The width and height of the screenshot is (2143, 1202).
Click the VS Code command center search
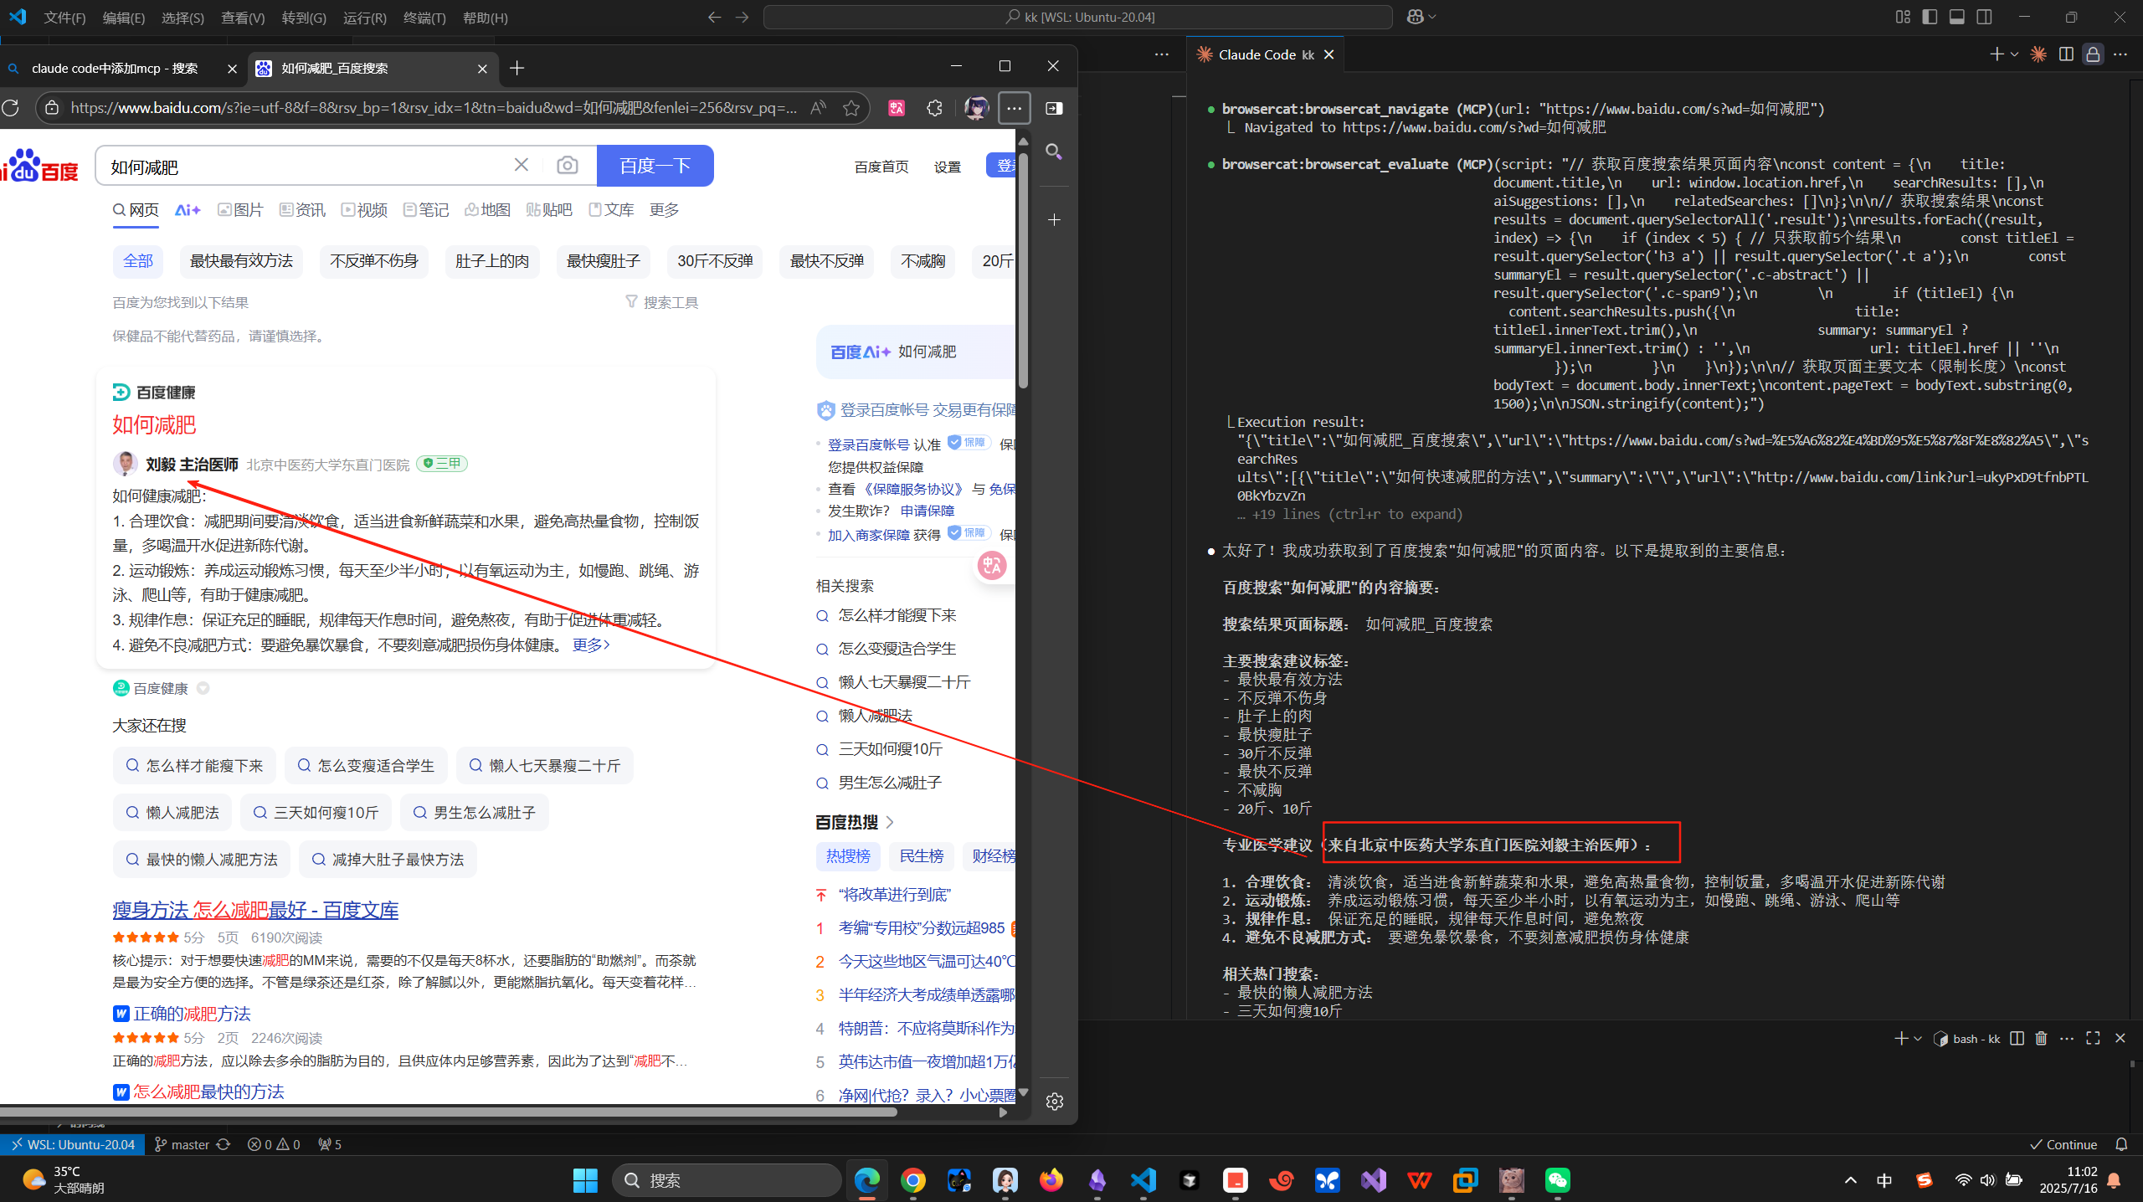coord(1078,17)
